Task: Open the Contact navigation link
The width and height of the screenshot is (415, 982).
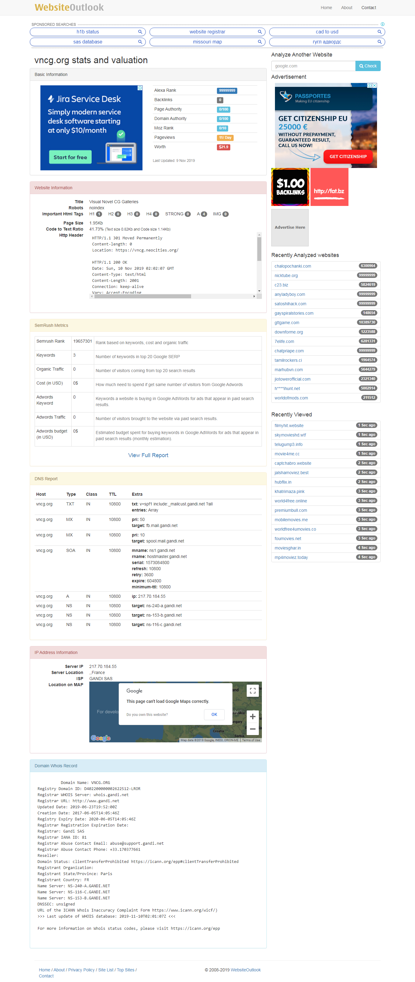Action: [369, 8]
